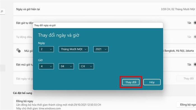Click the time zone globe-clock icon
The width and height of the screenshot is (196, 110).
pyautogui.click(x=18, y=51)
